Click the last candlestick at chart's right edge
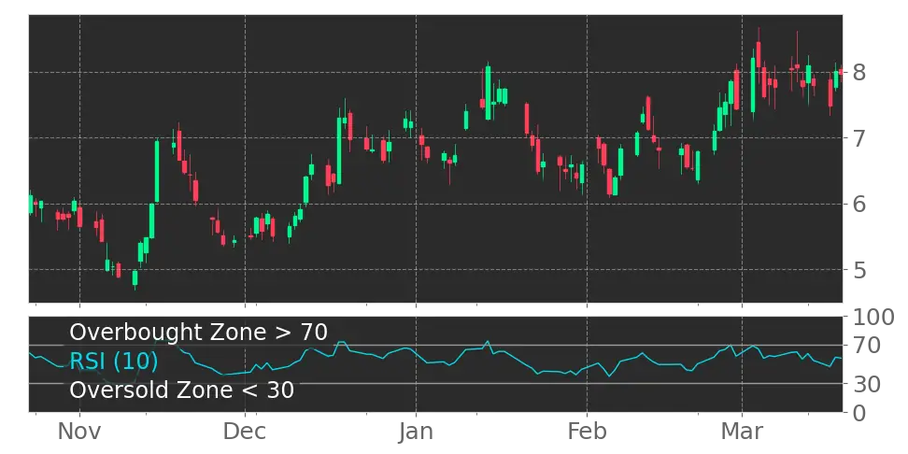The image size is (908, 454). [842, 71]
